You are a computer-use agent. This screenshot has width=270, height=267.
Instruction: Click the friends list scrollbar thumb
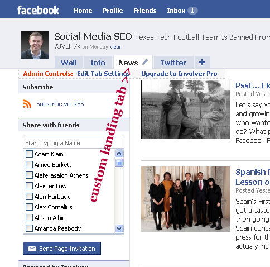pyautogui.click(x=119, y=163)
